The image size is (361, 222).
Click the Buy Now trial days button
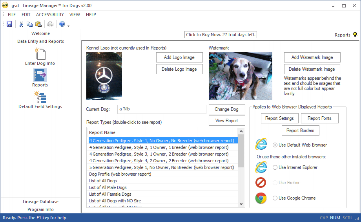(221, 35)
